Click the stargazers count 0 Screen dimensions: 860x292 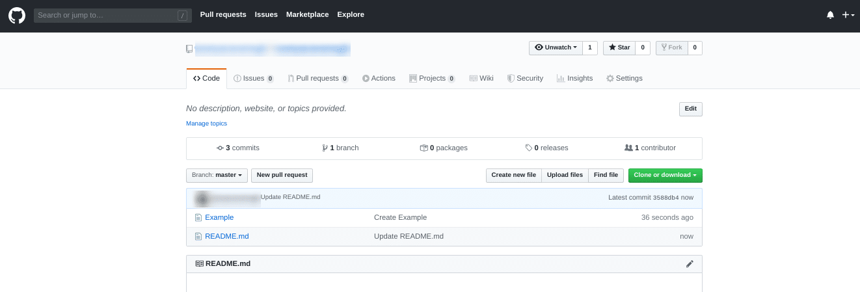coord(642,47)
